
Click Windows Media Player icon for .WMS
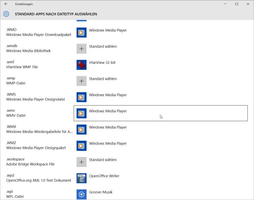tap(81, 97)
